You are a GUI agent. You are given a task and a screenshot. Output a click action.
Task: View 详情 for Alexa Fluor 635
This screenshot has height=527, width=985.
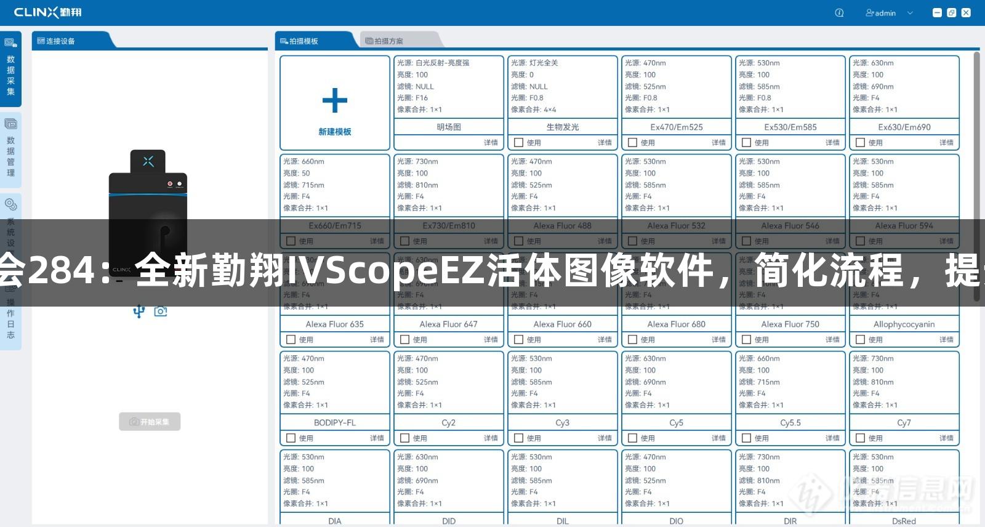377,340
